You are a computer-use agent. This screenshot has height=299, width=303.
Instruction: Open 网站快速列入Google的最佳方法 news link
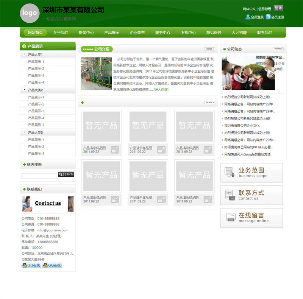247,154
